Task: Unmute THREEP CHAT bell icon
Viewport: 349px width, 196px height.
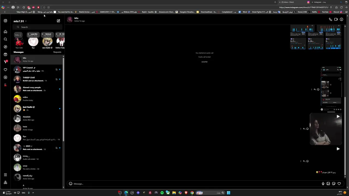Action: (x=56, y=79)
